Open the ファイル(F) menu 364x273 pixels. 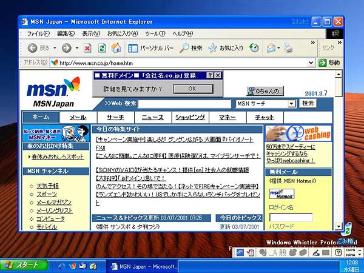point(38,33)
